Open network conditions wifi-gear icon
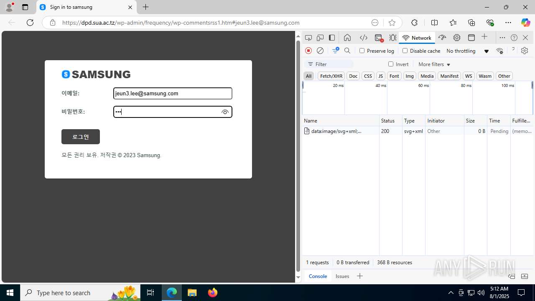 pos(499,51)
